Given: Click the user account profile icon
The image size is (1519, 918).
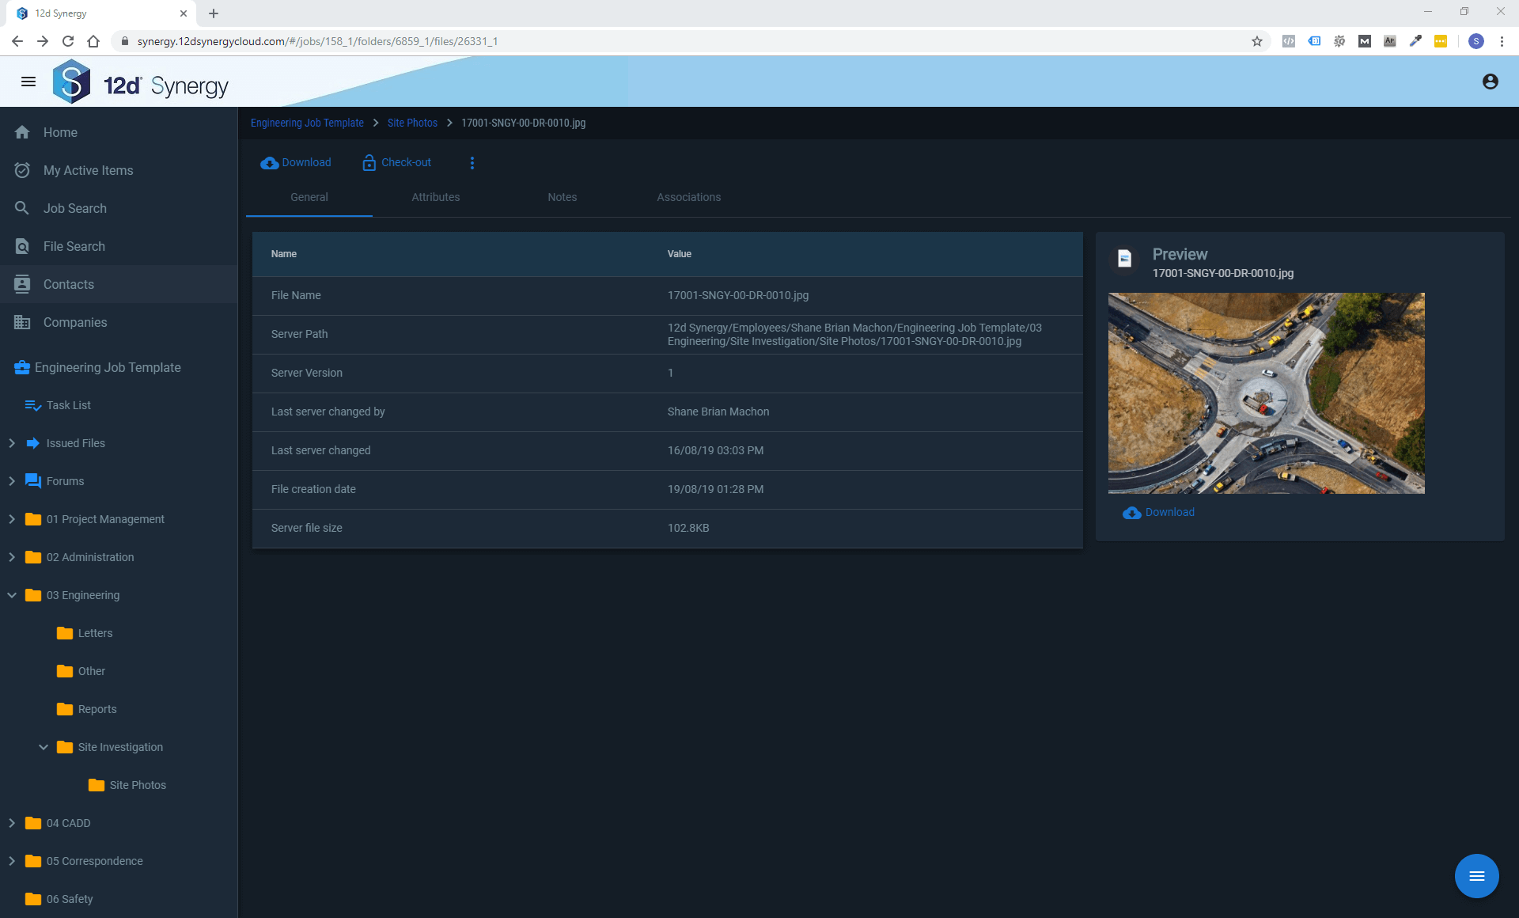Looking at the screenshot, I should [x=1490, y=82].
